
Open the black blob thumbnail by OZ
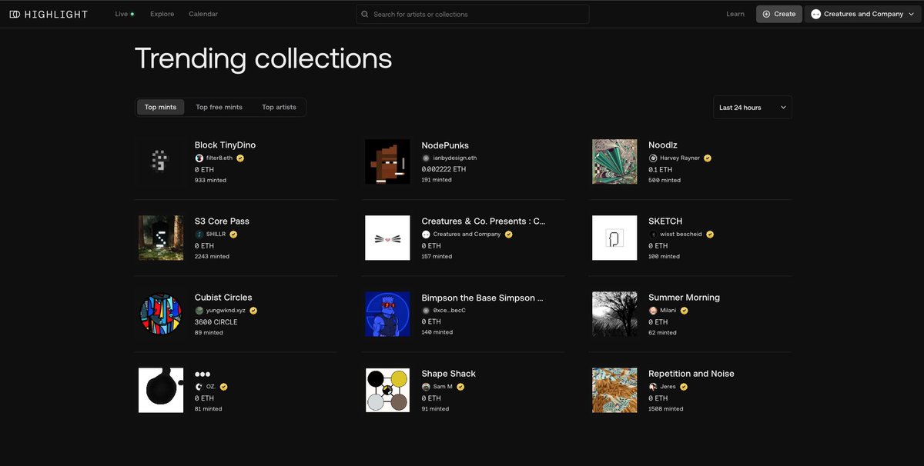[161, 390]
